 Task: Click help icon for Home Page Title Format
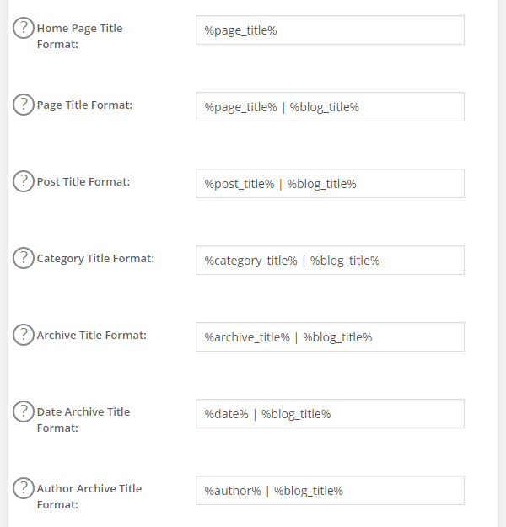pyautogui.click(x=24, y=28)
